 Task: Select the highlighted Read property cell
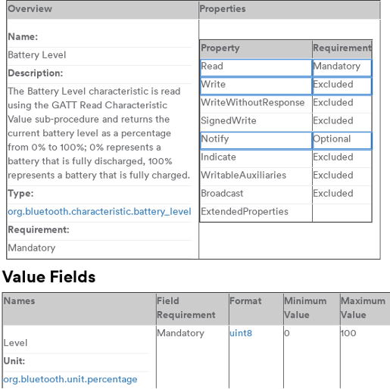pos(256,68)
